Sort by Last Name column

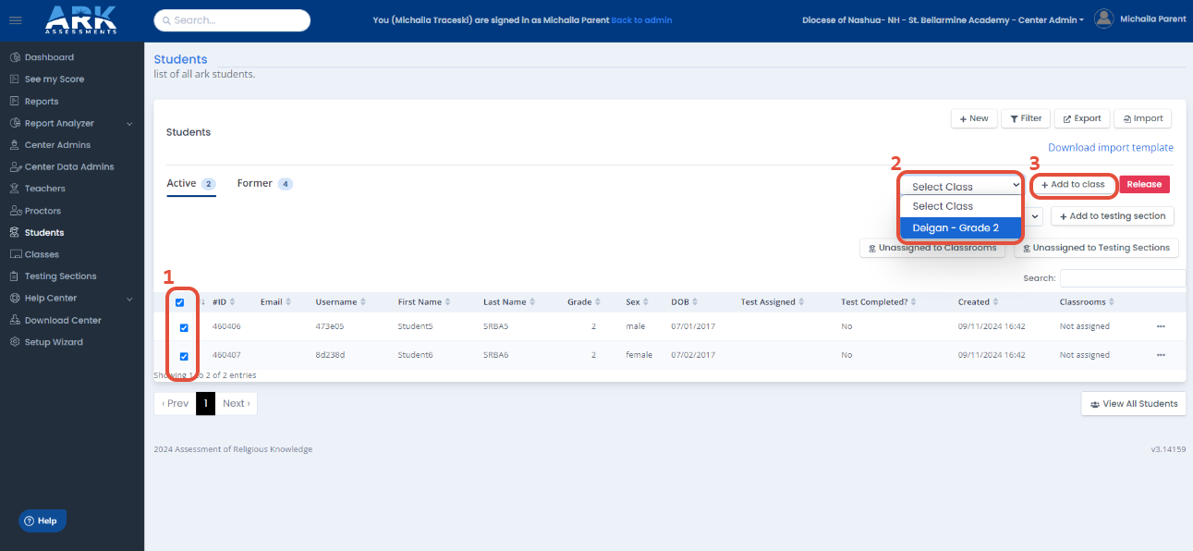pyautogui.click(x=509, y=302)
